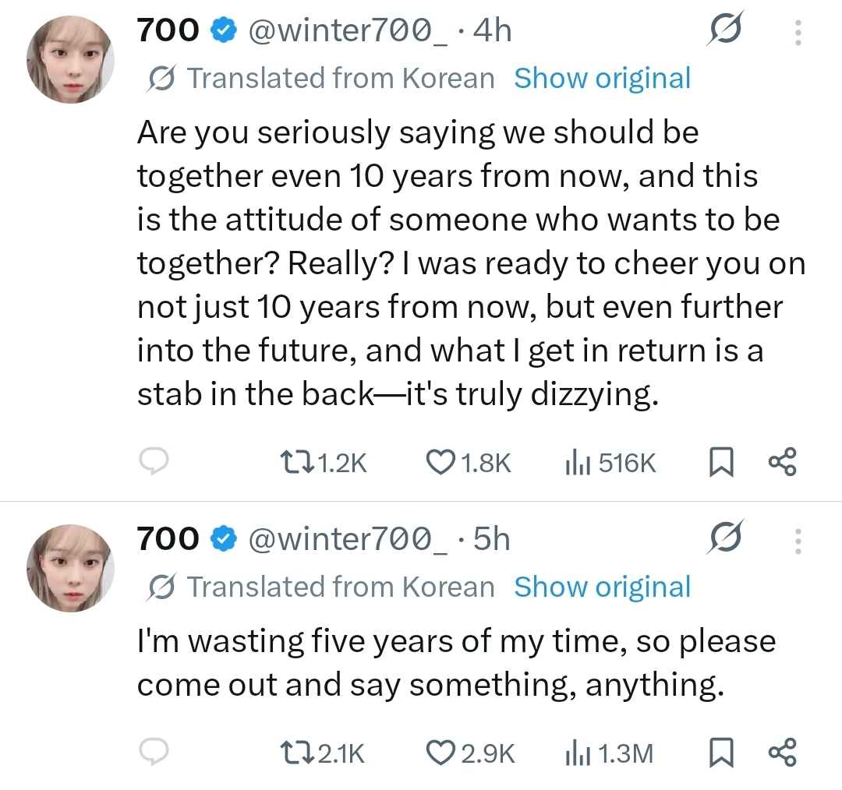This screenshot has width=842, height=790.
Task: Show original Korean text of first tweet
Action: tap(602, 79)
